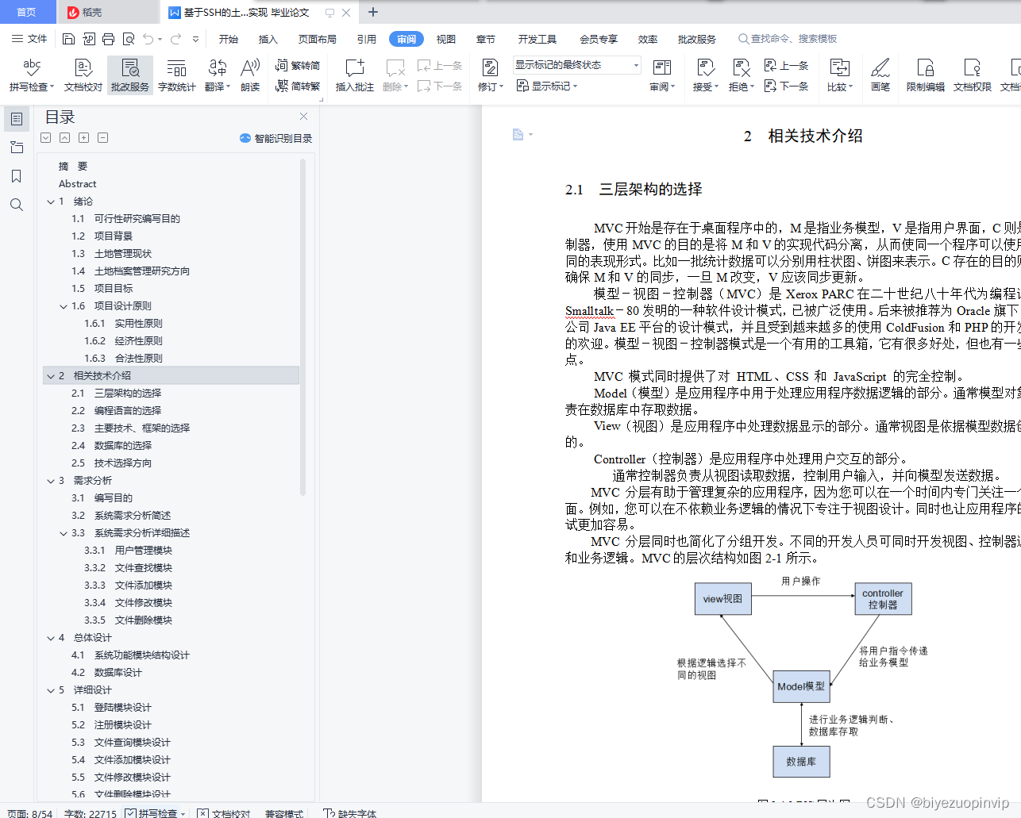The width and height of the screenshot is (1021, 818).
Task: Open the bookmark sidebar icon
Action: click(17, 176)
